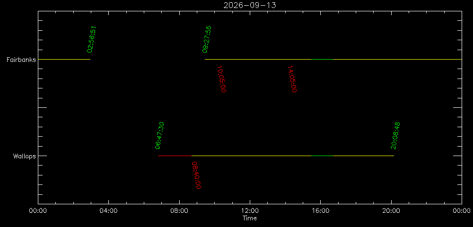473x227 pixels.
Task: Click the 08:40:00 red timestamp label
Action: pyautogui.click(x=197, y=175)
